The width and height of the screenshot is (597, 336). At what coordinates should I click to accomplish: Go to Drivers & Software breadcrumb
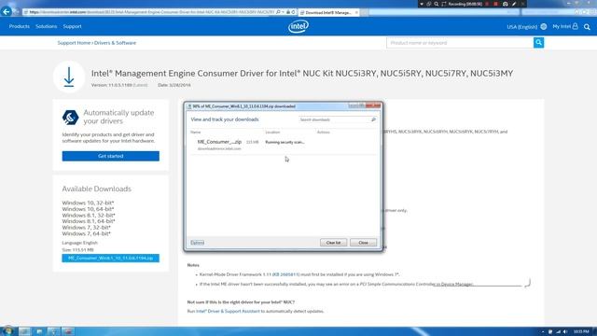(115, 43)
